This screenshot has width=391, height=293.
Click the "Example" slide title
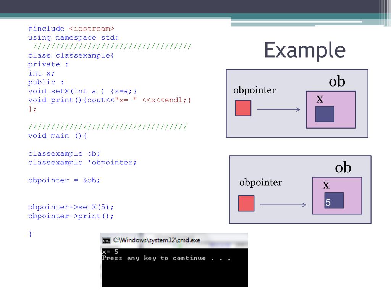tap(305, 51)
